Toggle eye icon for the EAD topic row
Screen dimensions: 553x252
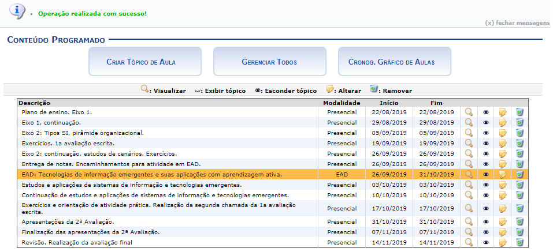point(486,174)
